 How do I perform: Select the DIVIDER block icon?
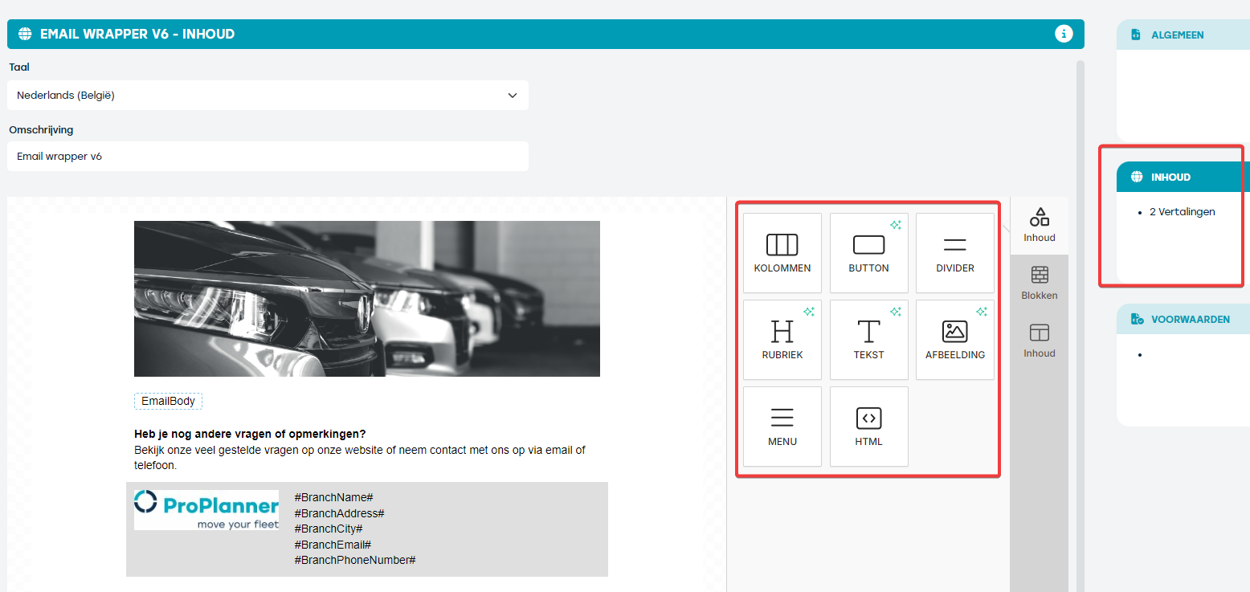click(954, 252)
